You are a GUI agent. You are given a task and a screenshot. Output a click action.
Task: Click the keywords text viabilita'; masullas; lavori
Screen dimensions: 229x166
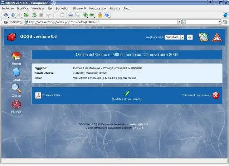90,73
